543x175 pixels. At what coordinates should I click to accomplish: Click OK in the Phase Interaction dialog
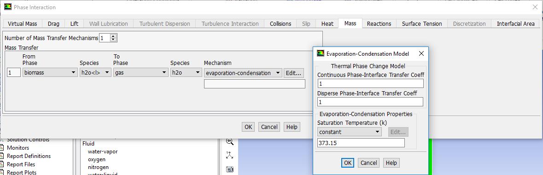point(248,127)
